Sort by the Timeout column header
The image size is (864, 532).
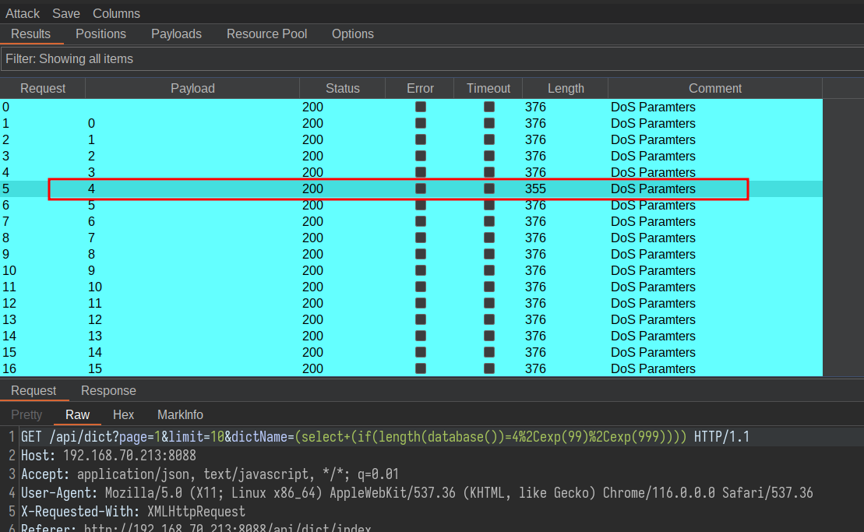point(488,89)
